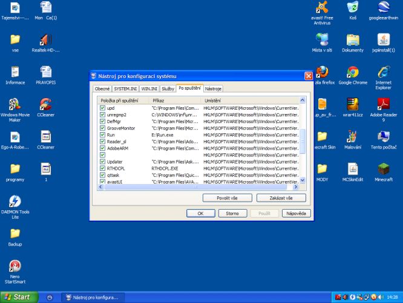Switch to the Obecné tab
The width and height of the screenshot is (403, 303).
click(102, 88)
